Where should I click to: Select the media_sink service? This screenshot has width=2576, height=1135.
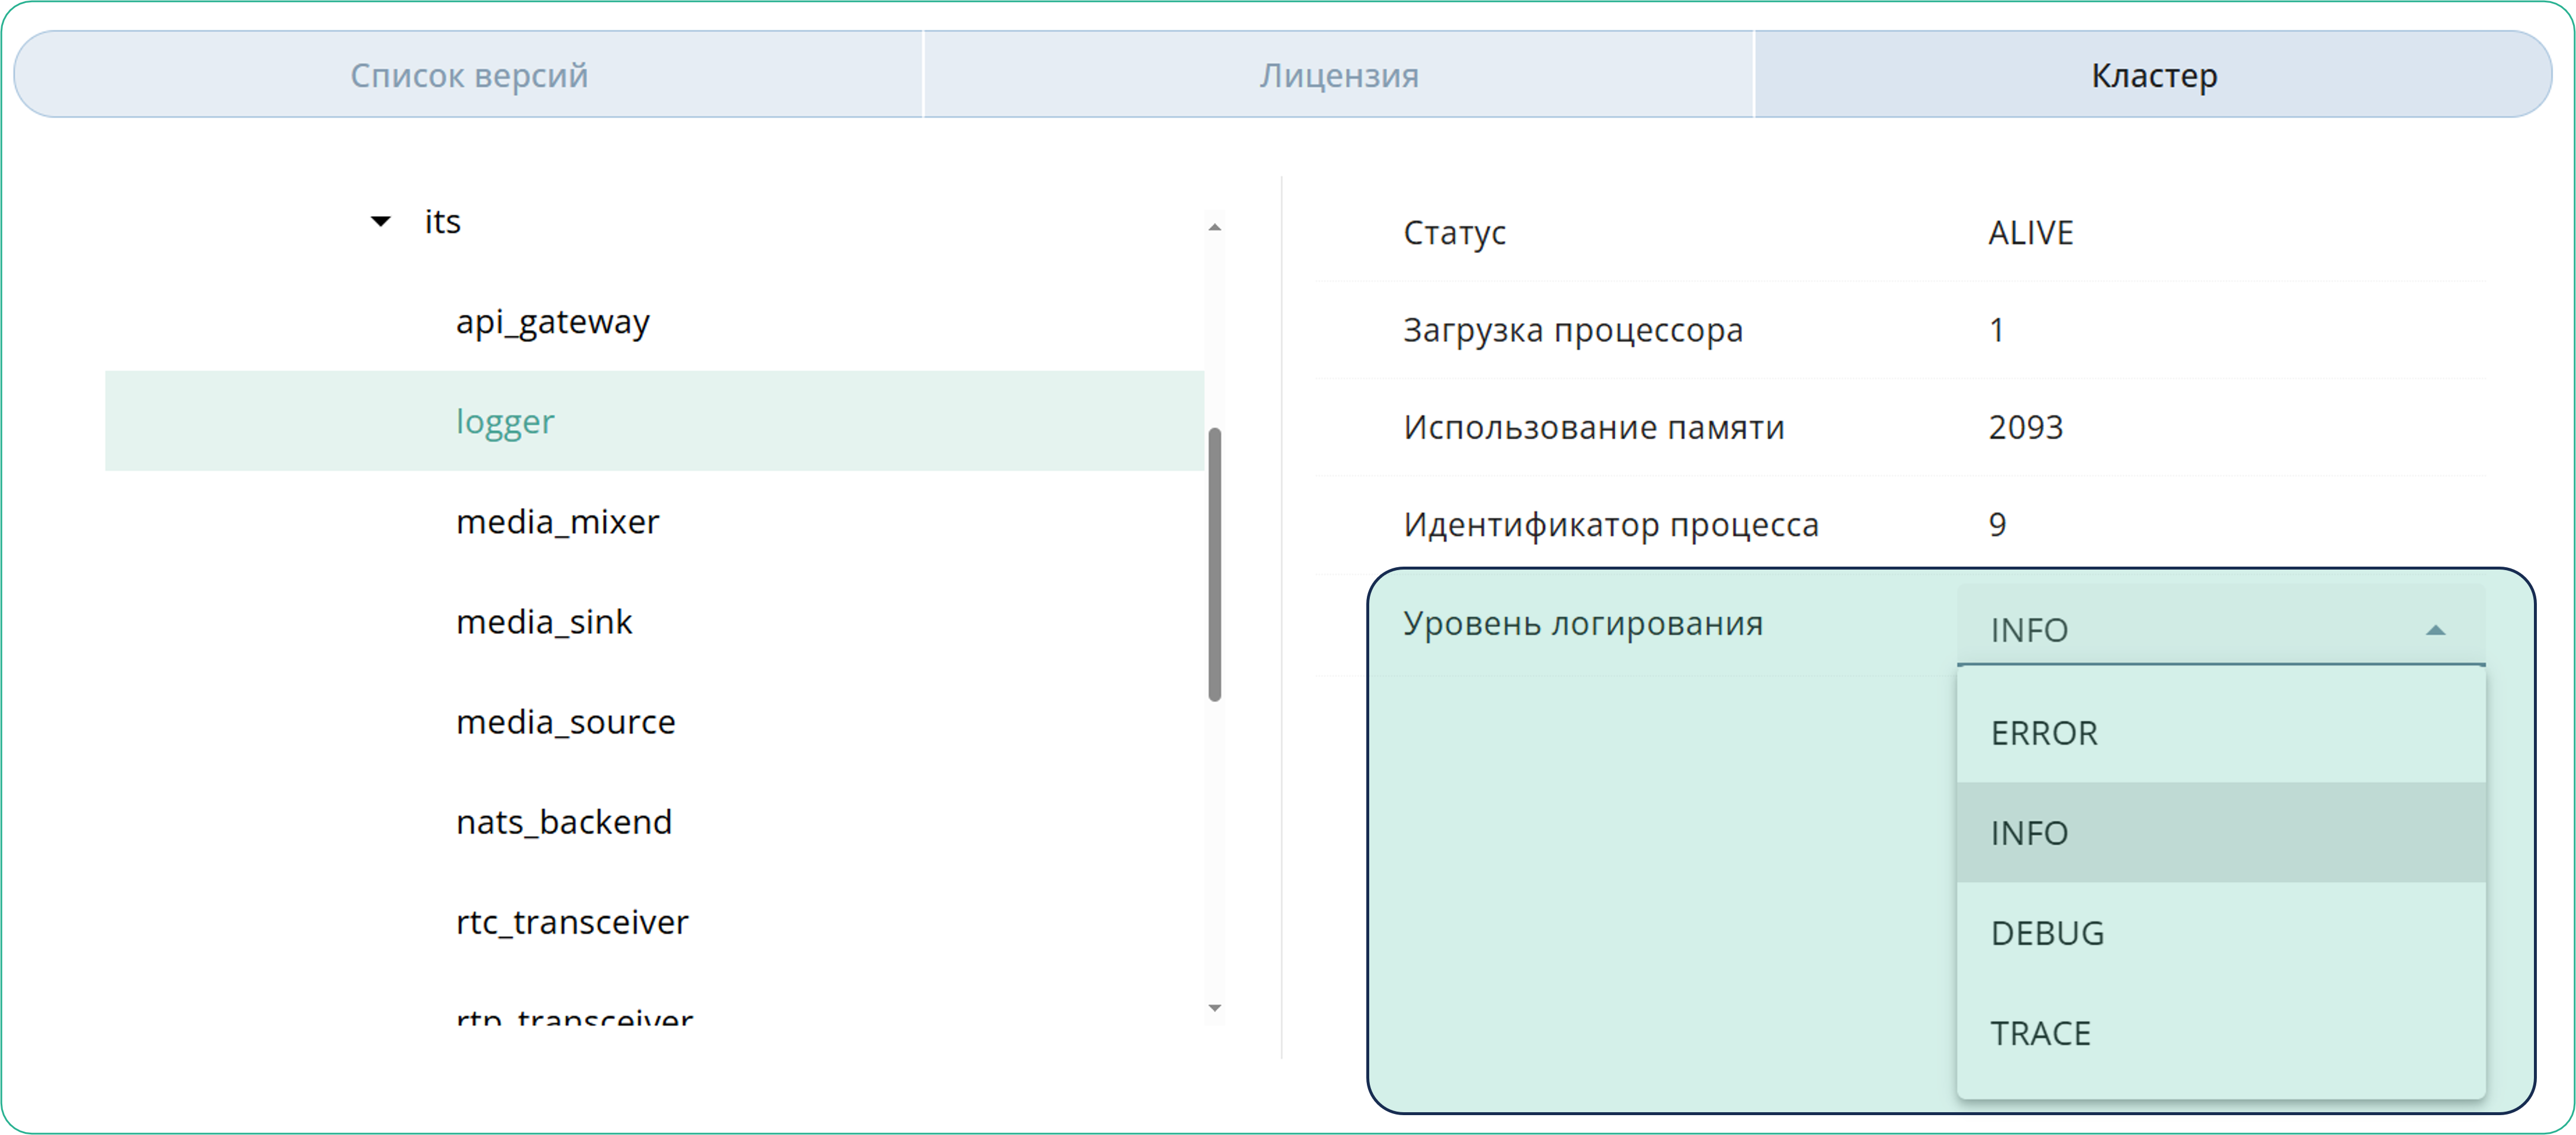544,621
